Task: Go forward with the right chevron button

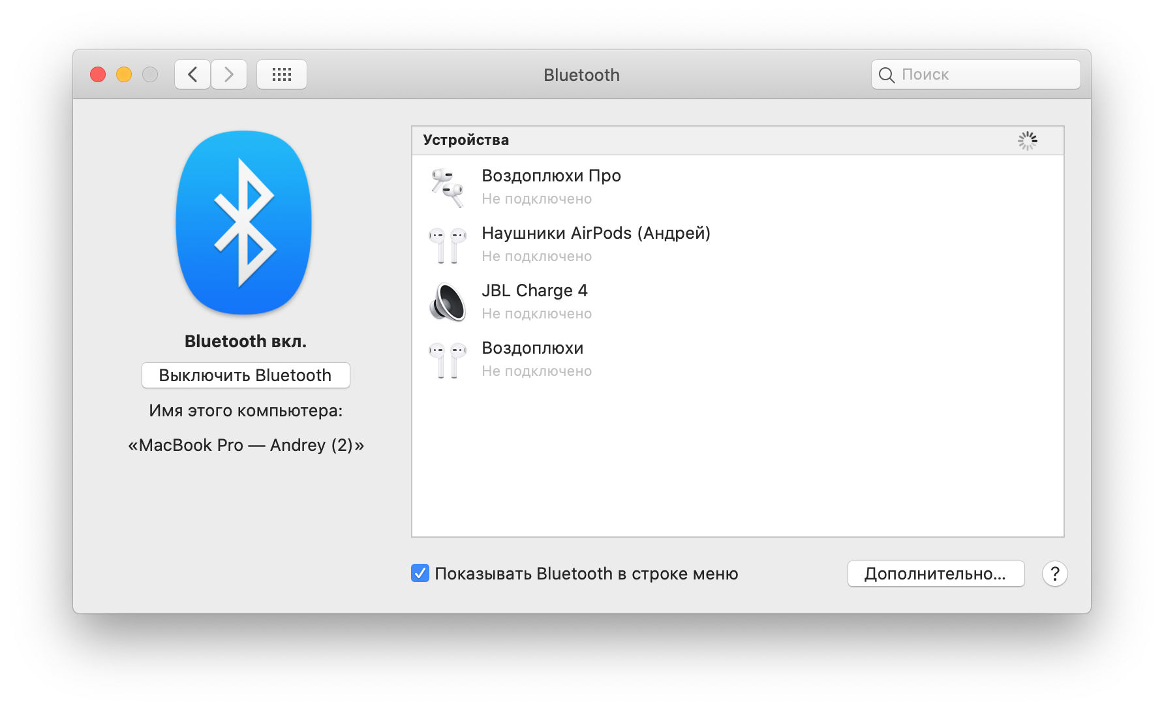Action: point(229,74)
